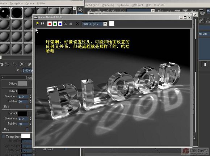Toggle the monochrome display icon
This screenshot has height=156, width=210.
[71, 24]
